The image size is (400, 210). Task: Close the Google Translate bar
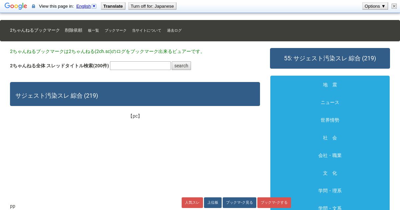[394, 6]
